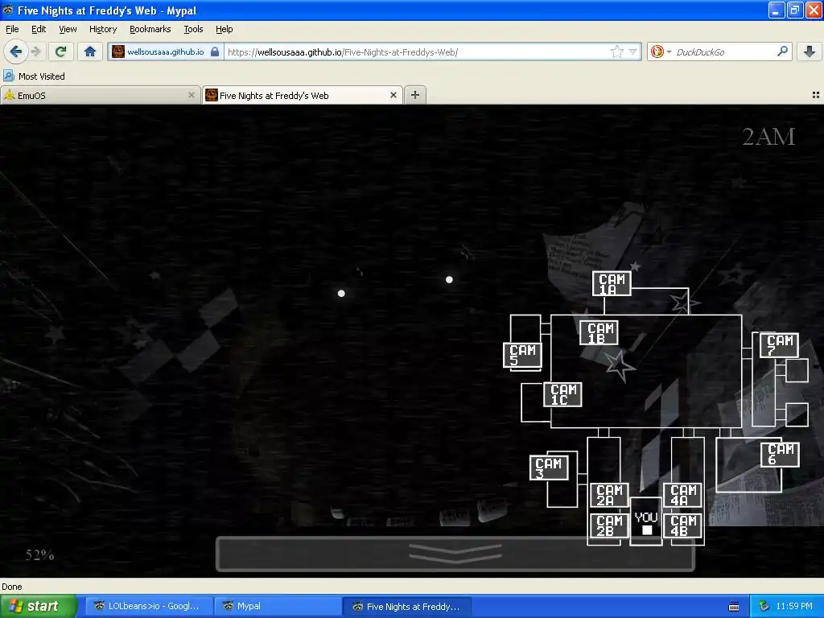Open the File menu
Viewport: 824px width, 618px height.
(x=12, y=29)
